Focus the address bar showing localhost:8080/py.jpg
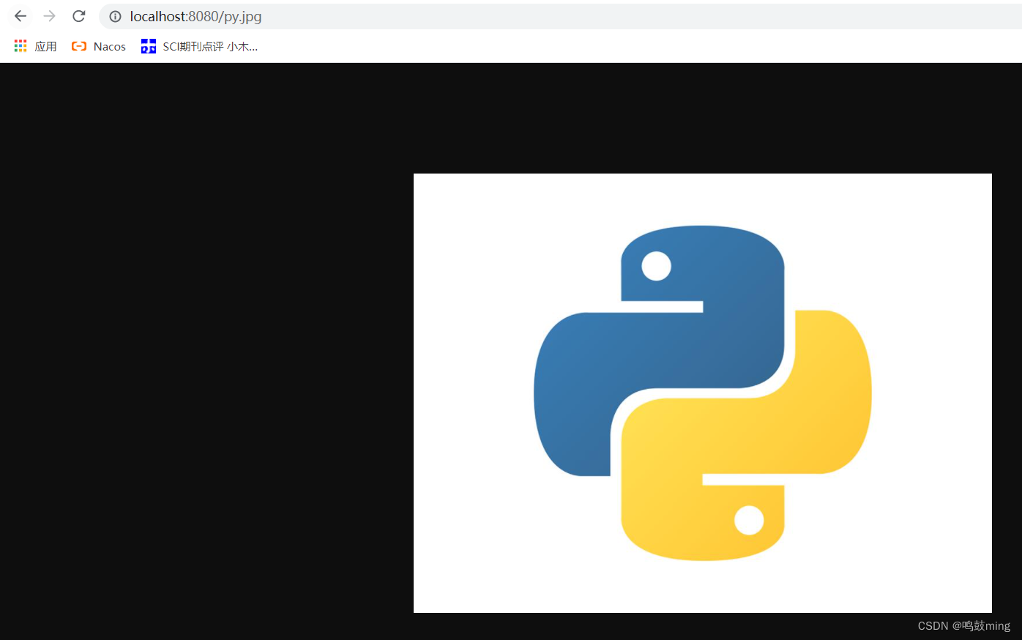 coord(560,16)
